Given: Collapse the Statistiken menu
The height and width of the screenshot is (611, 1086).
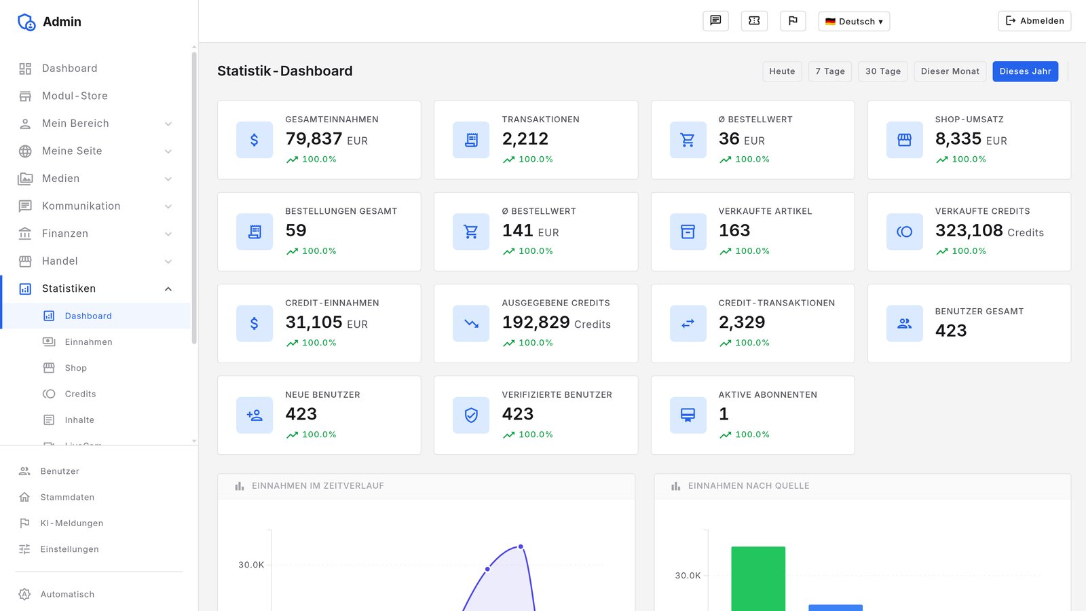Looking at the screenshot, I should click(x=96, y=289).
